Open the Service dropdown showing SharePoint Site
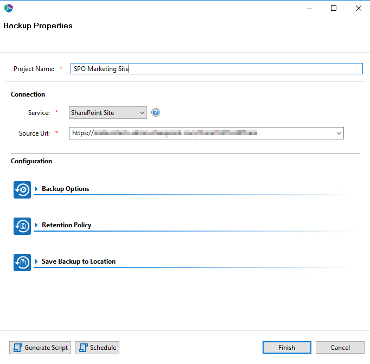Viewport: 370px width, 364px height. tap(108, 113)
